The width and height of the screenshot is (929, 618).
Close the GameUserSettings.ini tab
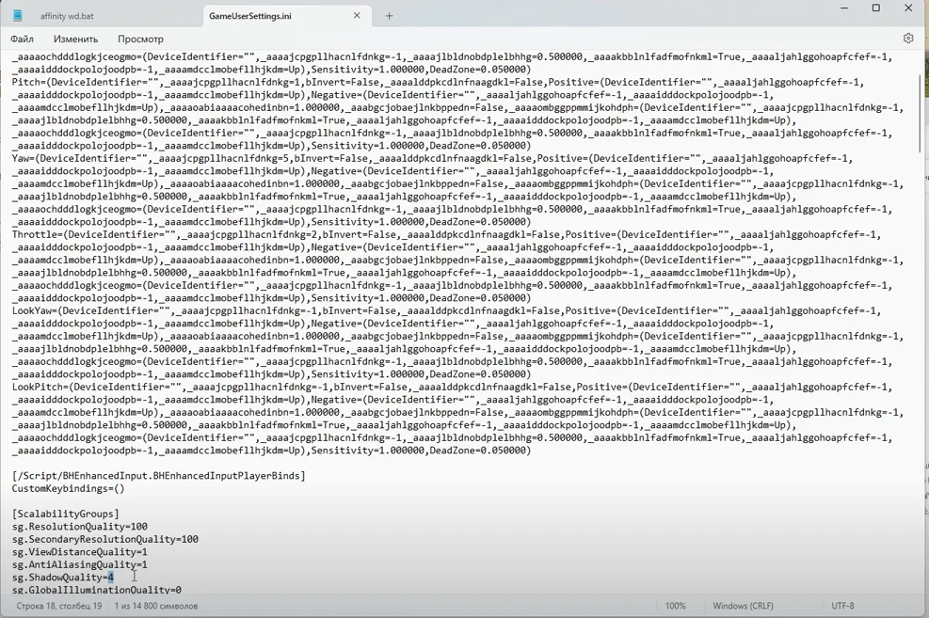(x=357, y=15)
